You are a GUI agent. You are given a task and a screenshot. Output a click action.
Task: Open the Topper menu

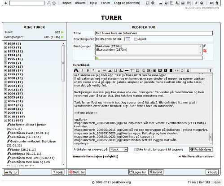66,3
